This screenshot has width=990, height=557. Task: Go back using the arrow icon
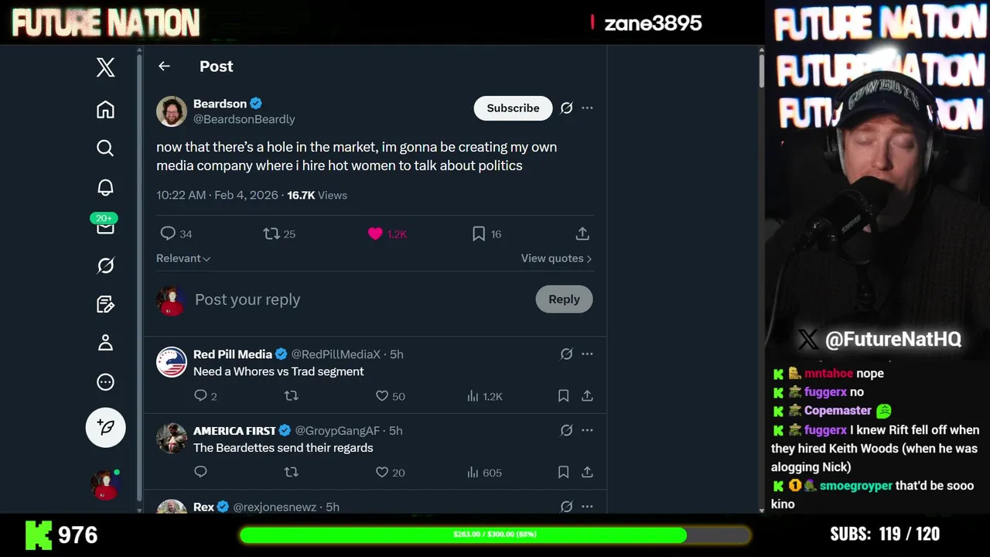164,67
